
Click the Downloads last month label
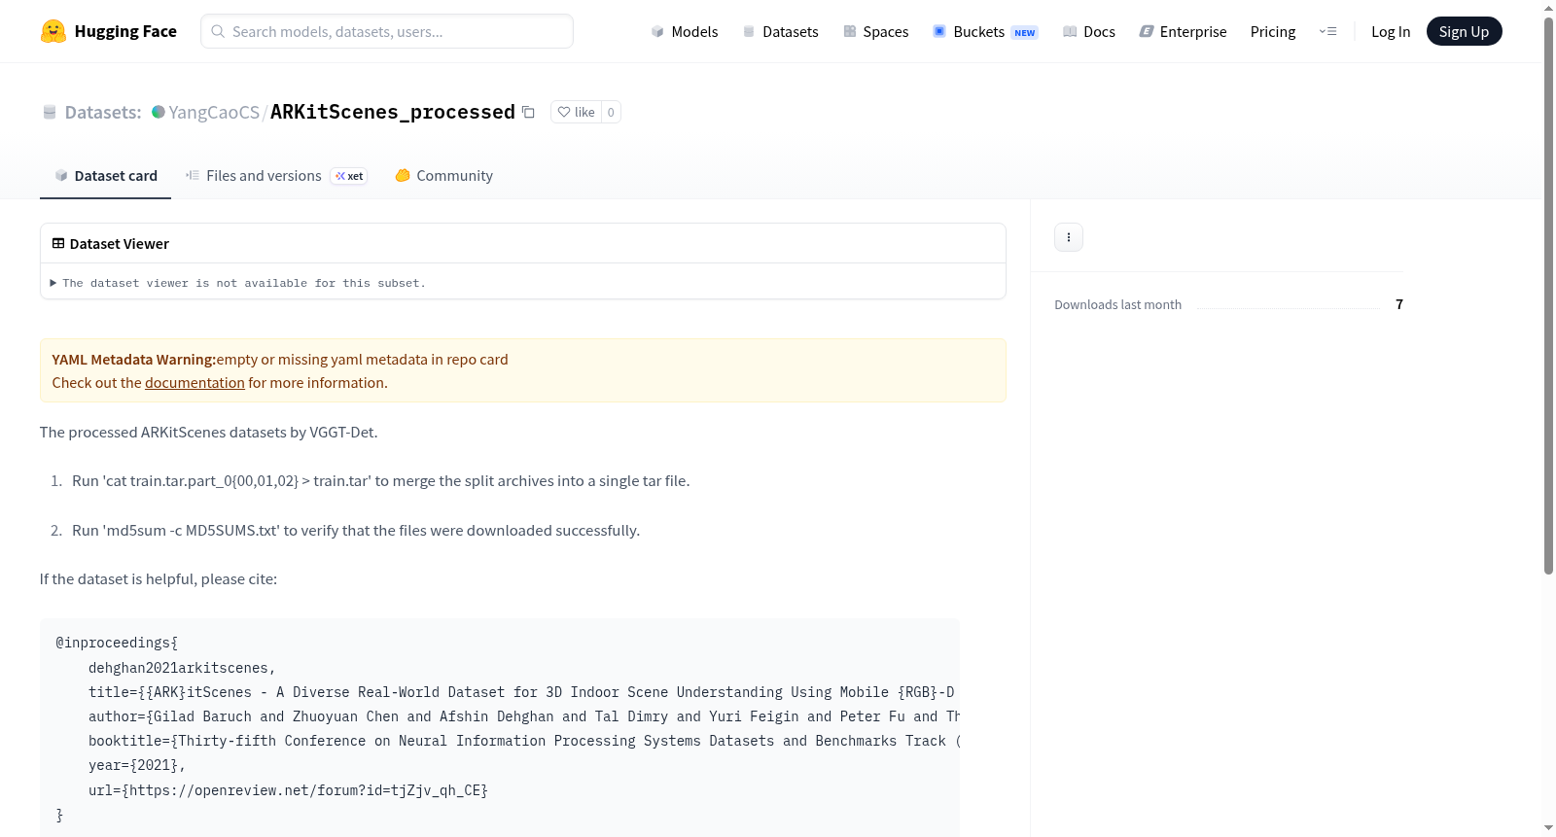tap(1118, 305)
